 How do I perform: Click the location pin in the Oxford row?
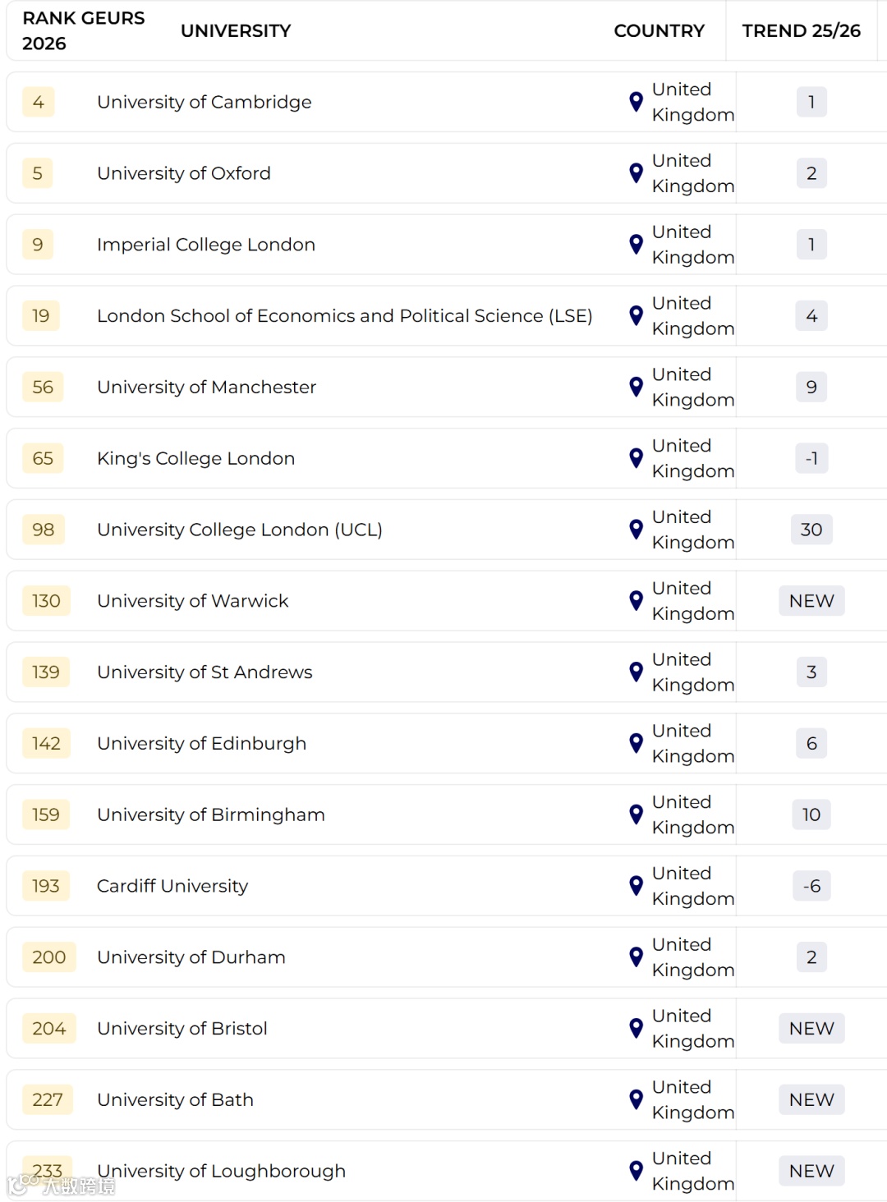click(636, 173)
